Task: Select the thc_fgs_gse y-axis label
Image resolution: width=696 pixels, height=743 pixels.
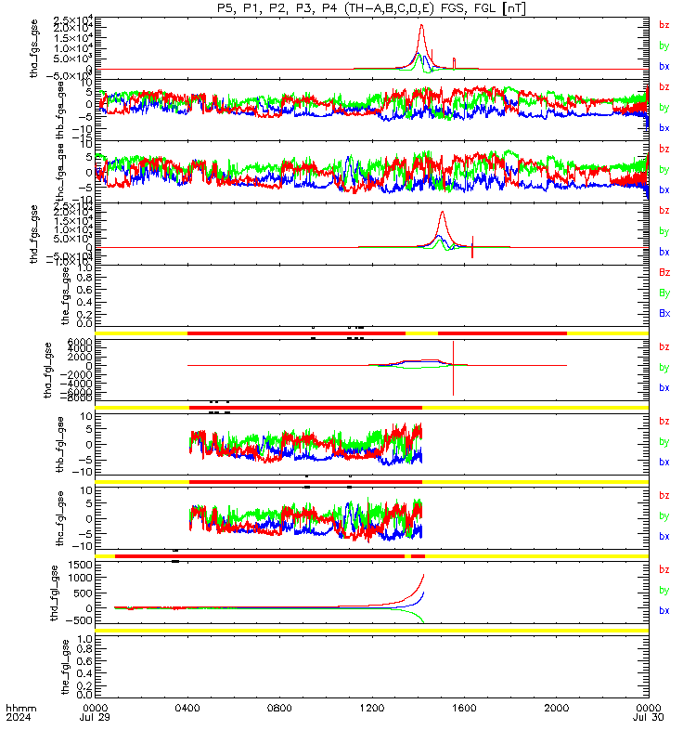Action: [60, 173]
